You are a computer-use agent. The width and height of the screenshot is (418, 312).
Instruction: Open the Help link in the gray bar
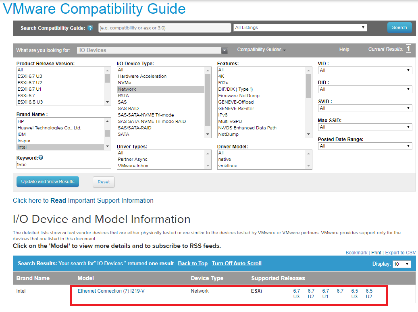pos(344,50)
